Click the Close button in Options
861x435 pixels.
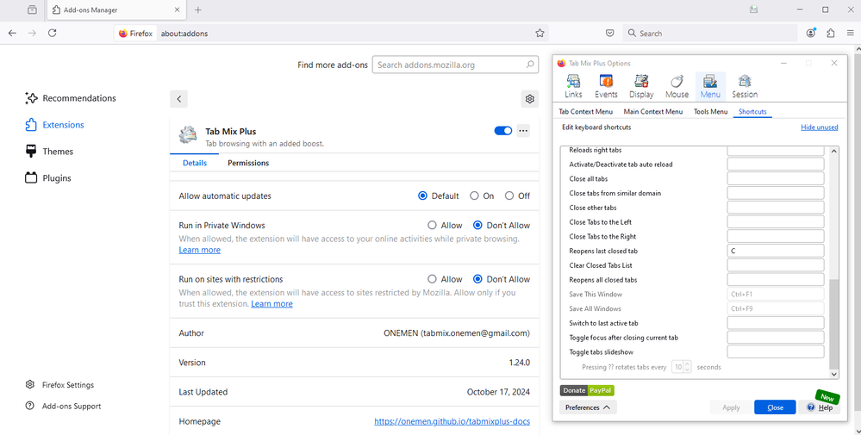(775, 407)
